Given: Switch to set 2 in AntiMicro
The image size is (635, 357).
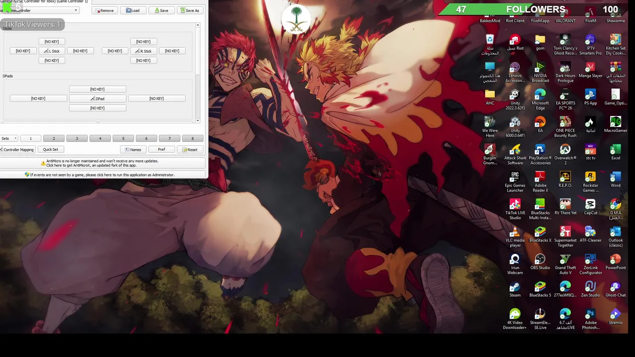Looking at the screenshot, I should pos(54,138).
